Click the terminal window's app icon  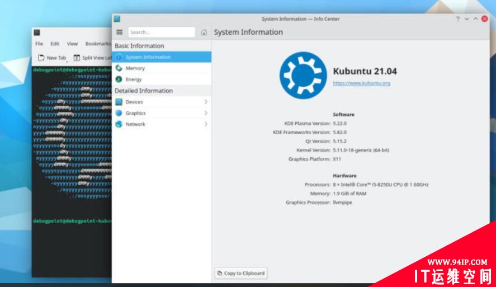tap(37, 32)
